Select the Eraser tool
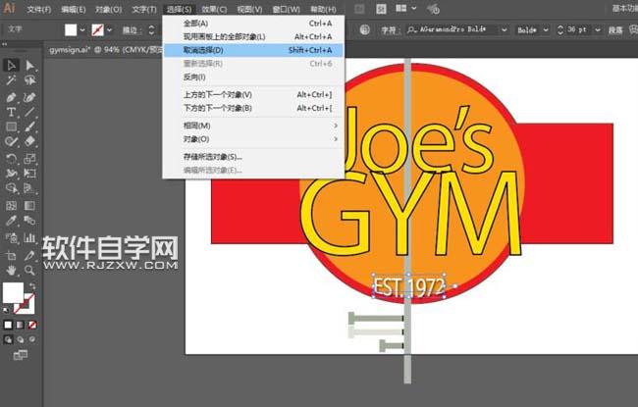 click(29, 141)
